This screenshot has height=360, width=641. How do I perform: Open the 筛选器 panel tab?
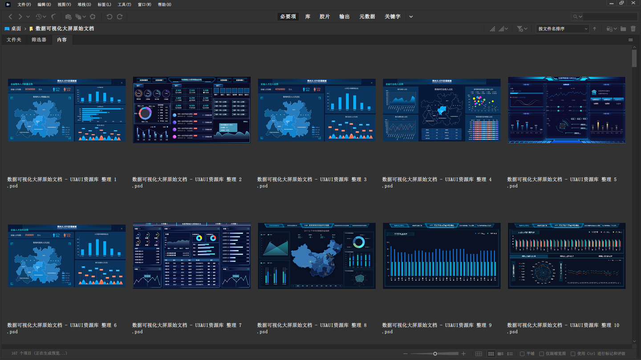(x=39, y=40)
